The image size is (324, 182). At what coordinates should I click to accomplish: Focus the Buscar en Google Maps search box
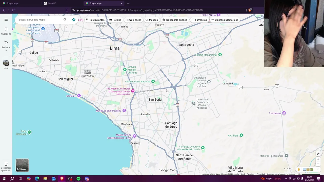tap(39, 20)
